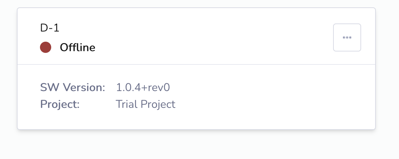The image size is (399, 159).
Task: Click the word Offline in bold
Action: tap(77, 48)
